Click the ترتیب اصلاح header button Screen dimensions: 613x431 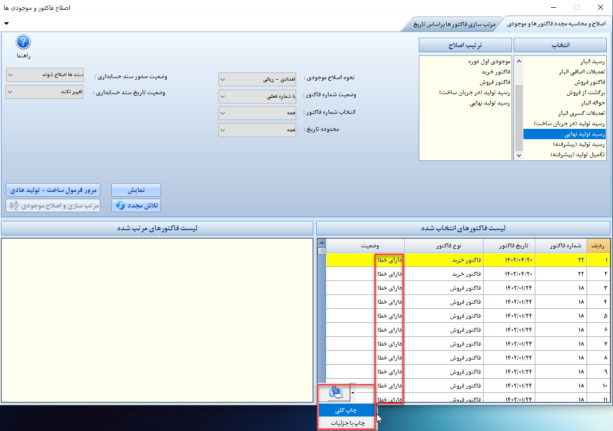pos(465,45)
